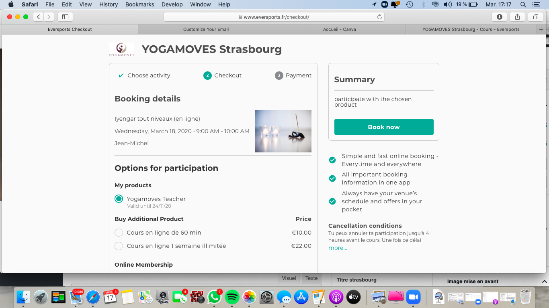This screenshot has width=549, height=308.
Task: Open Mission Control in the dock
Action: point(58,297)
